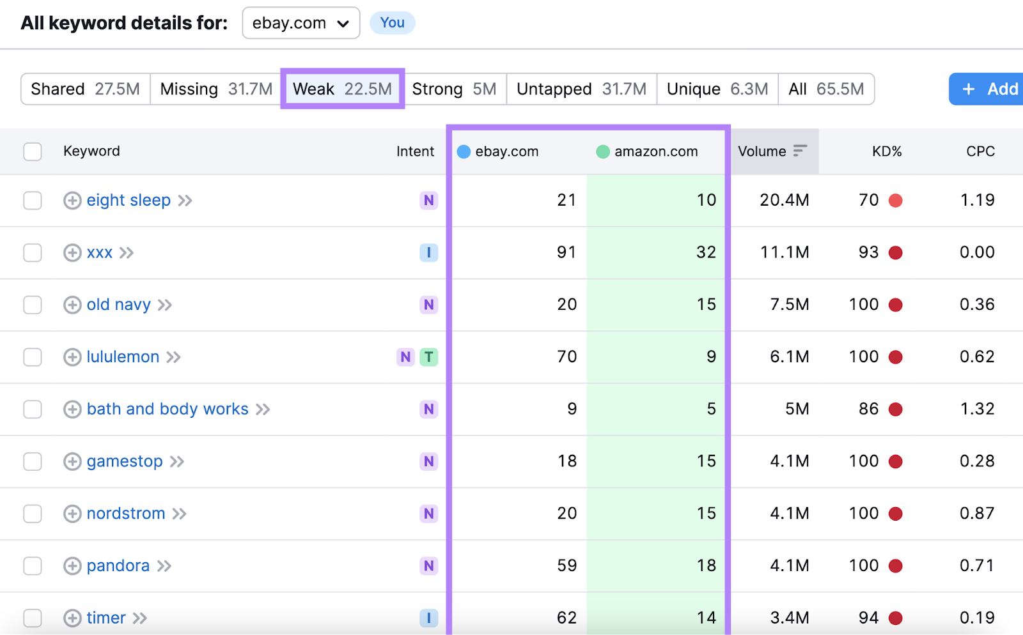Open the ebay.com domain dropdown
This screenshot has height=635, width=1023.
[301, 23]
